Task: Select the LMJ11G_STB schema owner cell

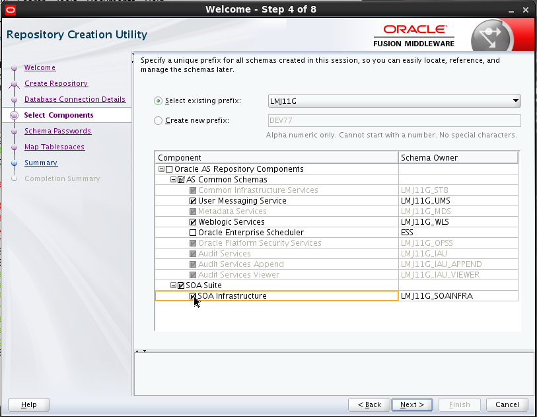Action: pos(458,190)
